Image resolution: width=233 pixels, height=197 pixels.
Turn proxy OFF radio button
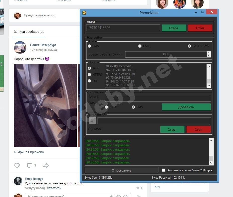89,81
